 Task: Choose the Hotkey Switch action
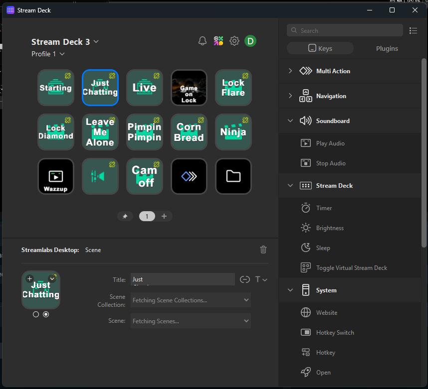pyautogui.click(x=334, y=332)
